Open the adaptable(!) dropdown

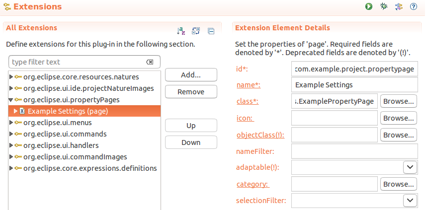[x=410, y=167]
